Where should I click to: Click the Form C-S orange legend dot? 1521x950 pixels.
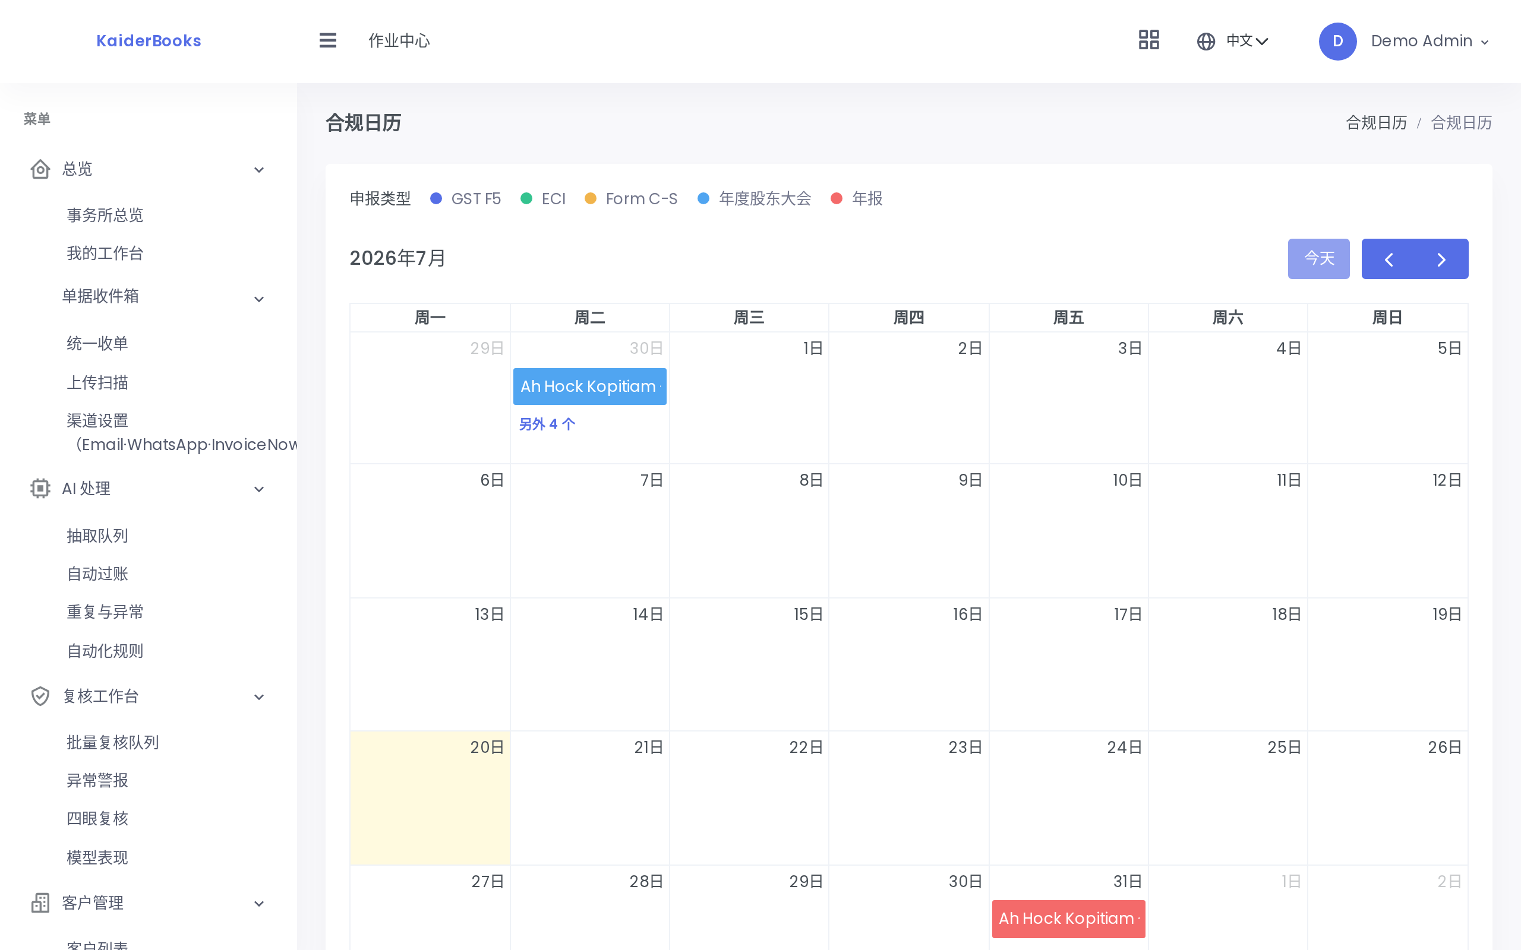pos(590,198)
